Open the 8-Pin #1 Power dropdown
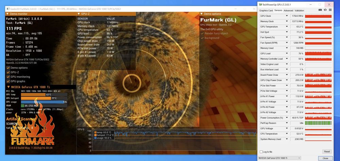The height and width of the screenshot is (161, 340). 287,96
